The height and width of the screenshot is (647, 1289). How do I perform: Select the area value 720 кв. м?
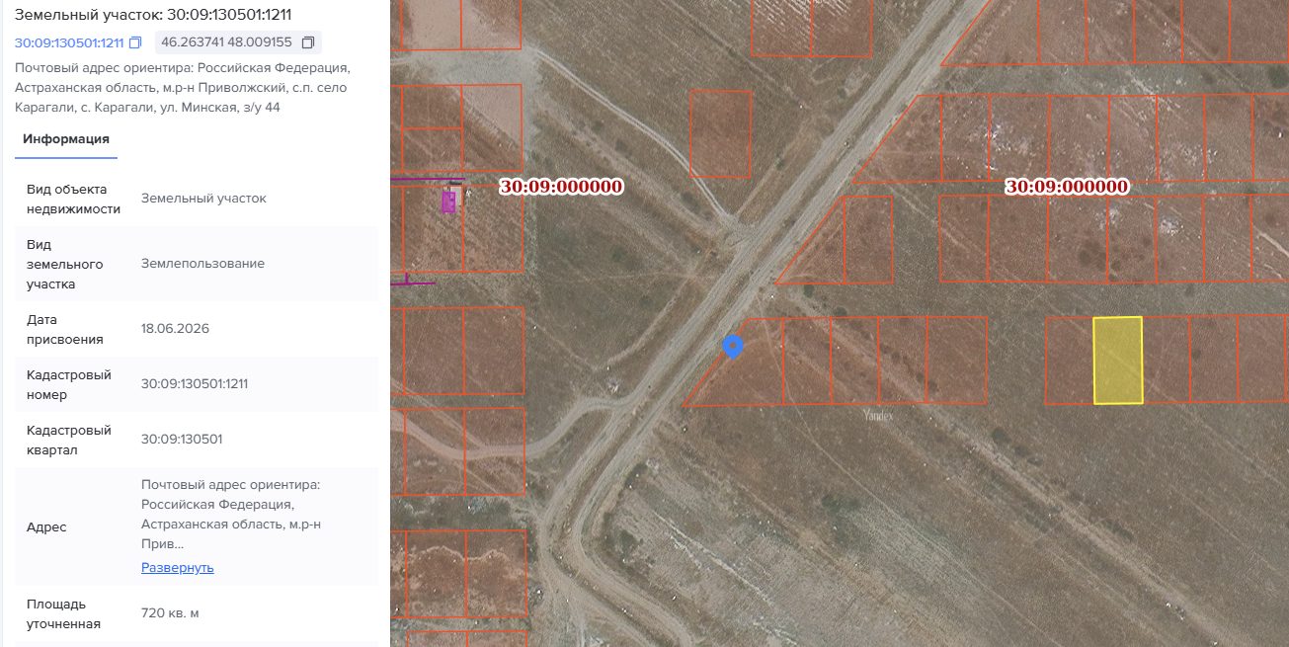(170, 613)
